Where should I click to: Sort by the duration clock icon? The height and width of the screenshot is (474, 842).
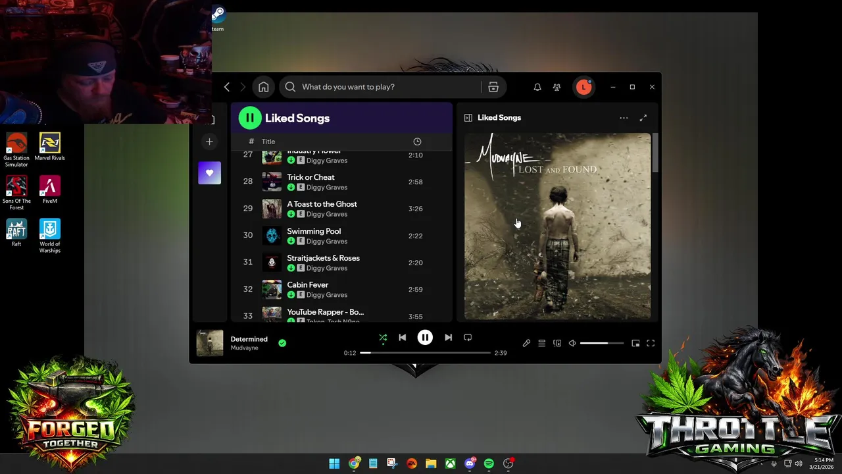417,142
